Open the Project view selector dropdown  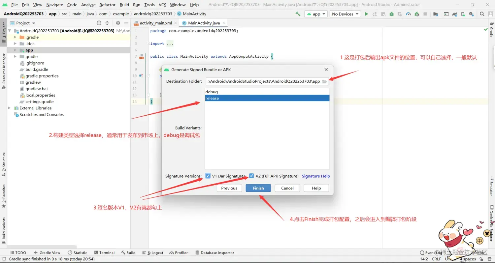click(26, 23)
